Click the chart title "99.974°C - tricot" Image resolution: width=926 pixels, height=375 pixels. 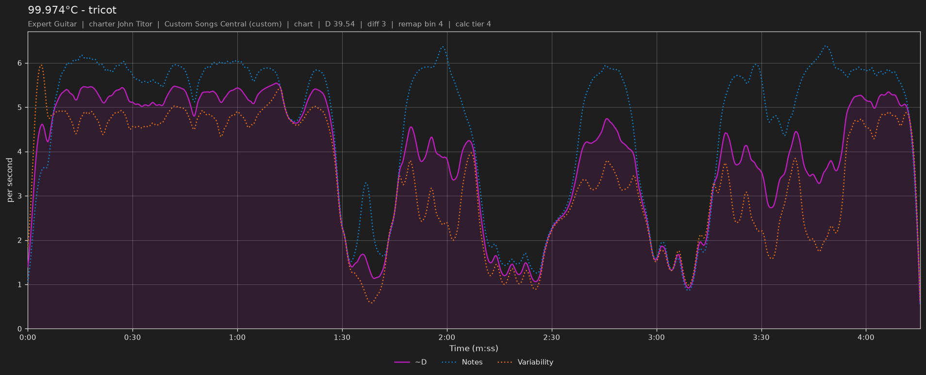pos(72,10)
